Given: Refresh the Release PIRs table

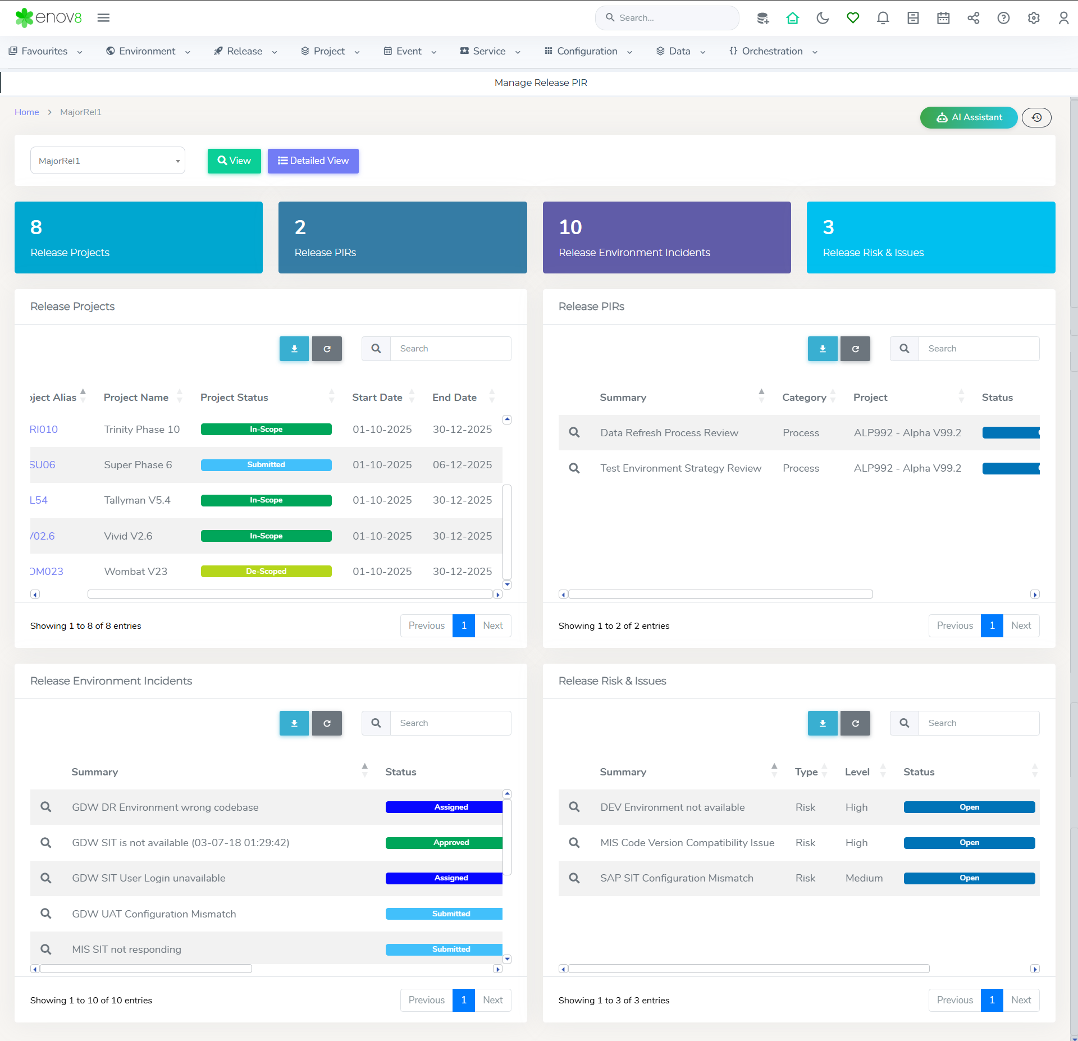Looking at the screenshot, I should click(855, 349).
